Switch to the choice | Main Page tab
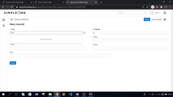This screenshot has height=97, width=173. click(x=45, y=2)
